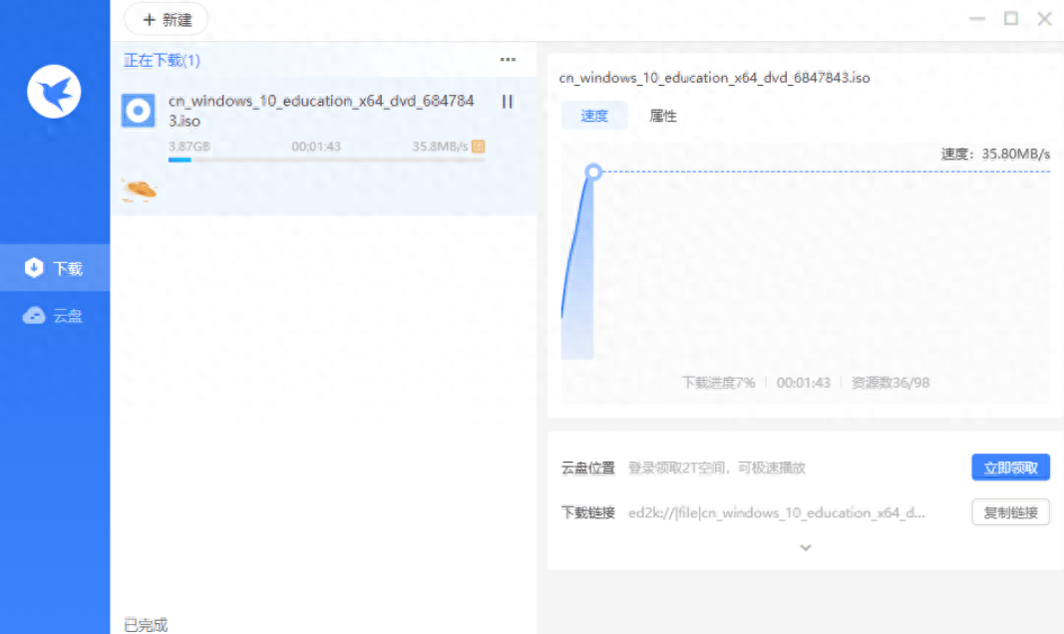
Task: Select the 速度 tab
Action: tap(593, 116)
